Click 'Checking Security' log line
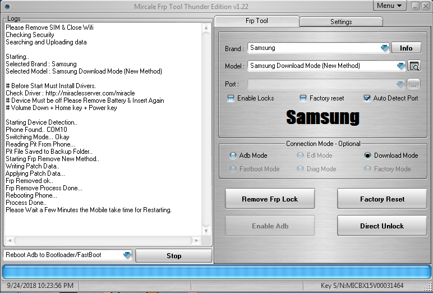The image size is (433, 293). click(30, 35)
